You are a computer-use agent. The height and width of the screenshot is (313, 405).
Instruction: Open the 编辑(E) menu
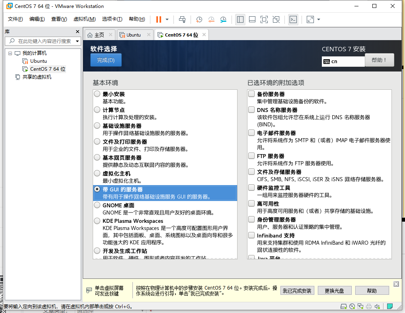[x=37, y=19]
